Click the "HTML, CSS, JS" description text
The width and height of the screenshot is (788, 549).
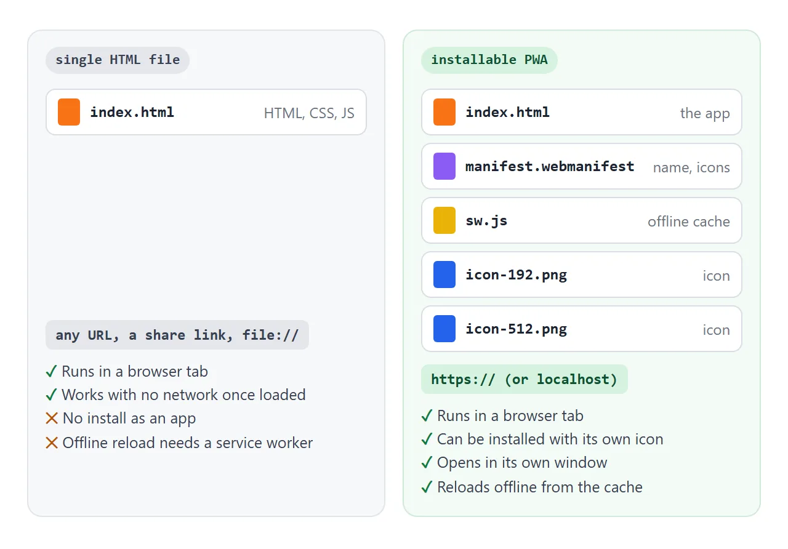click(309, 113)
